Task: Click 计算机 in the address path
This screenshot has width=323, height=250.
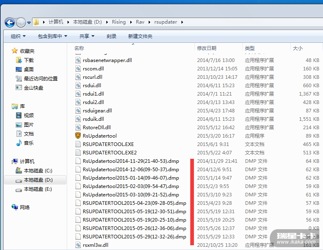Action: pyautogui.click(x=56, y=22)
